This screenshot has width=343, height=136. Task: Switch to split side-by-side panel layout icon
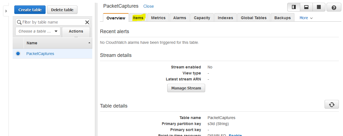[x=294, y=7]
